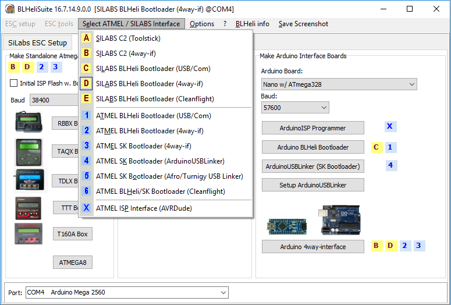Click the RBBX programming box image
The image size is (451, 305).
[x=29, y=122]
